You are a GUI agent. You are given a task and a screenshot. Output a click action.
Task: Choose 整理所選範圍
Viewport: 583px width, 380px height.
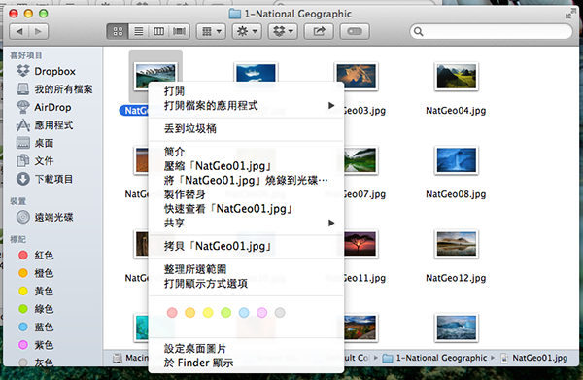[246, 269]
